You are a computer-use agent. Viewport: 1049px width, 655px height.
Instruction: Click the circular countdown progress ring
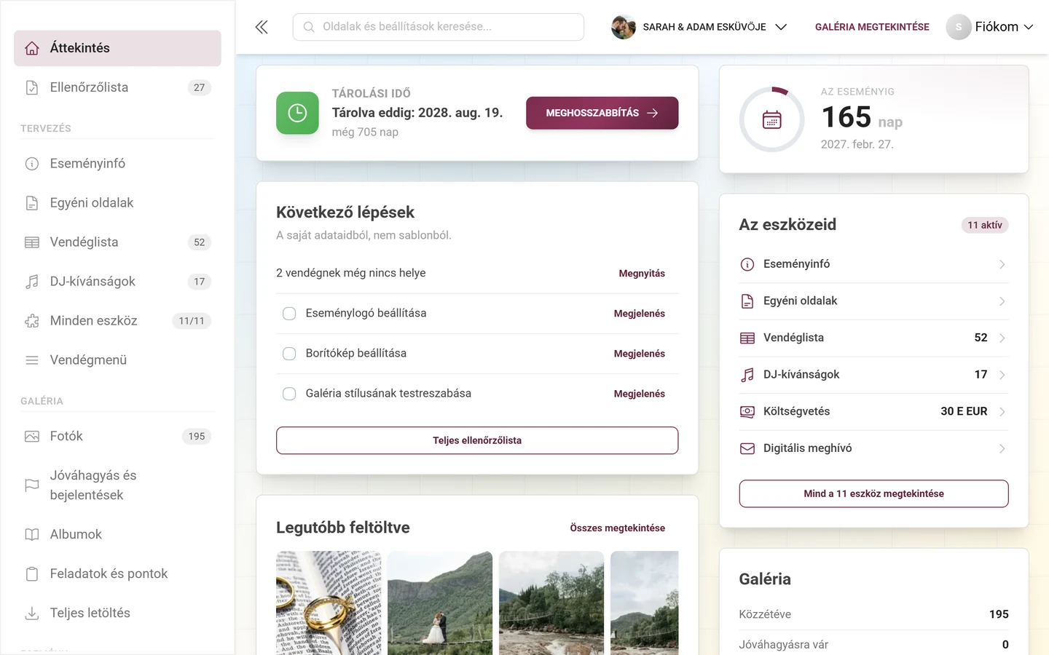tap(772, 119)
